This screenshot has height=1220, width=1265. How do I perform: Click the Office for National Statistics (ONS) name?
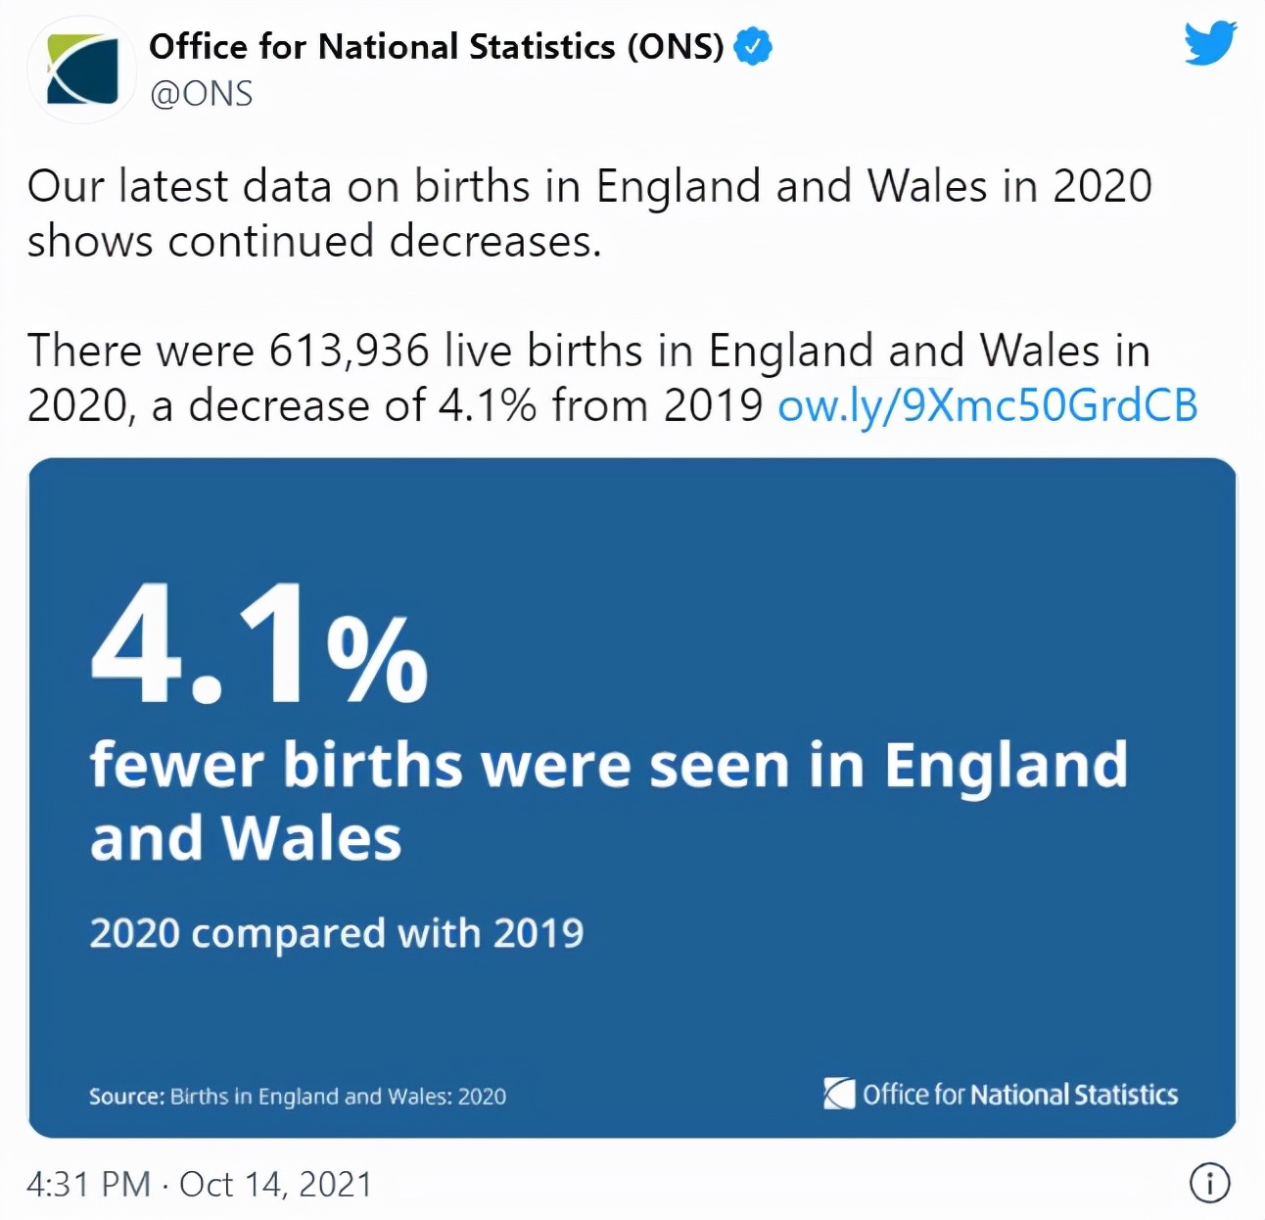436,46
